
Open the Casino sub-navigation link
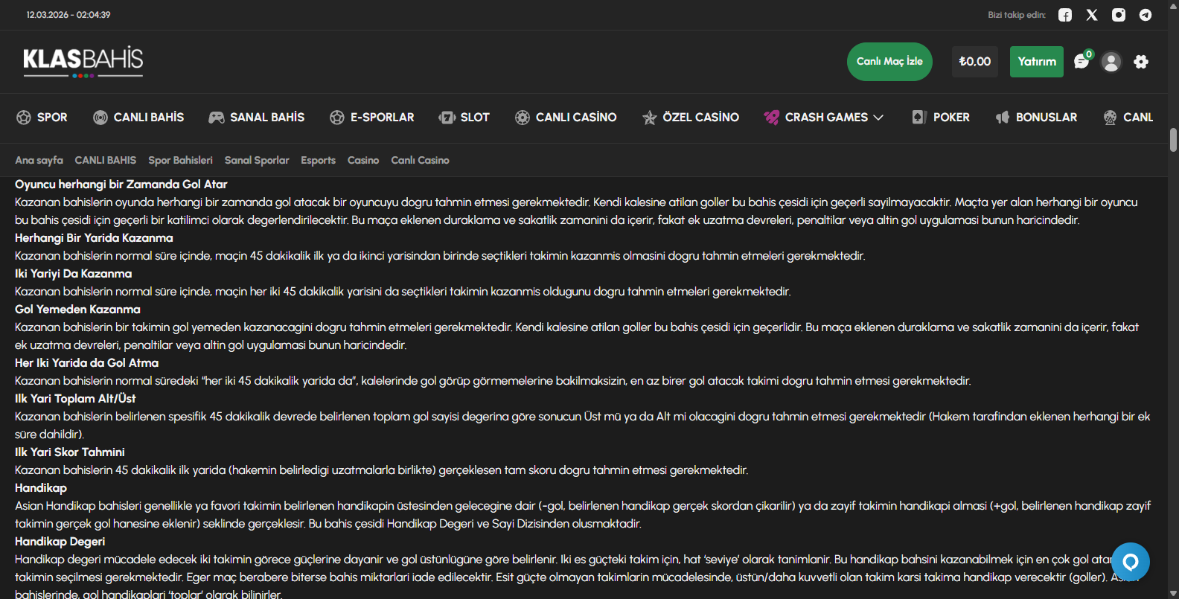[363, 160]
